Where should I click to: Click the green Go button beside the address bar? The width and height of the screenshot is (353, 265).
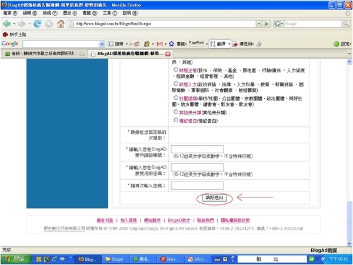267,24
